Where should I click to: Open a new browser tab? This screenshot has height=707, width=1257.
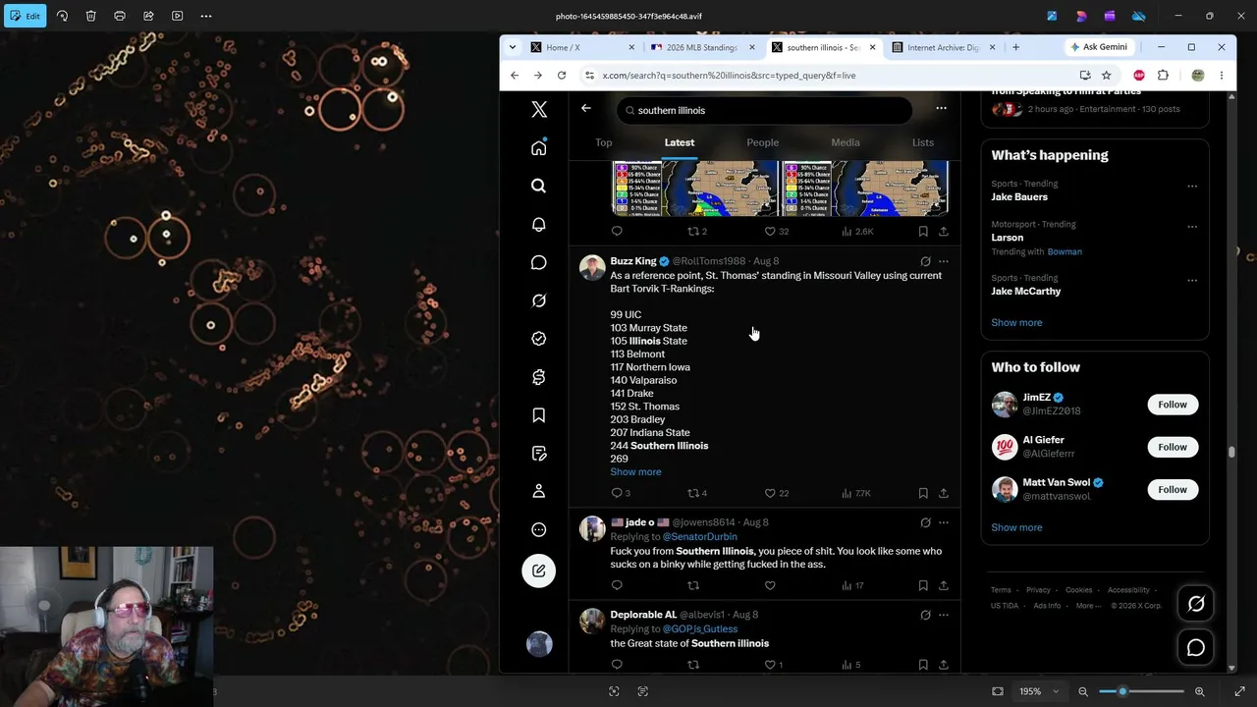tap(1015, 47)
